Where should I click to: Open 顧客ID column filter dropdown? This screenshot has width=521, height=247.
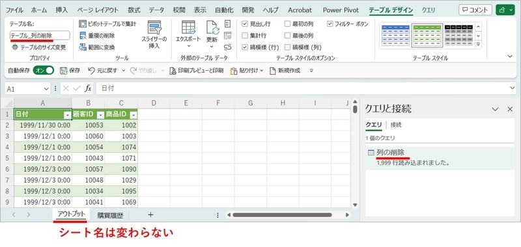(x=100, y=115)
